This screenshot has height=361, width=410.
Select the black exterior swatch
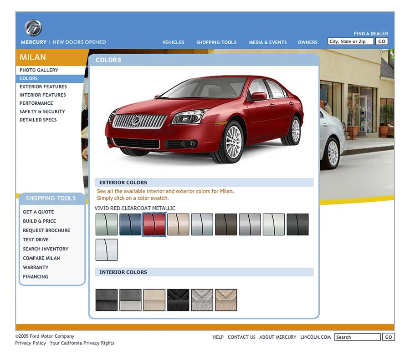pyautogui.click(x=297, y=224)
